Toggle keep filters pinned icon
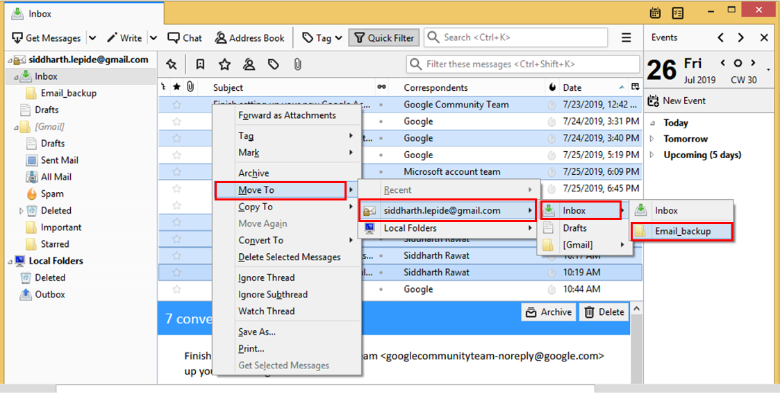Image resolution: width=780 pixels, height=394 pixels. point(172,64)
